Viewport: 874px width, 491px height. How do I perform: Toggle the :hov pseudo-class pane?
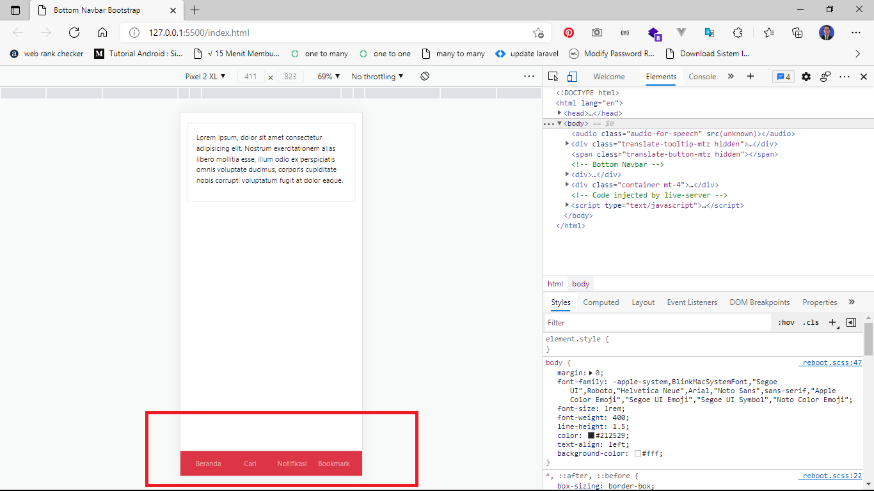click(x=786, y=322)
